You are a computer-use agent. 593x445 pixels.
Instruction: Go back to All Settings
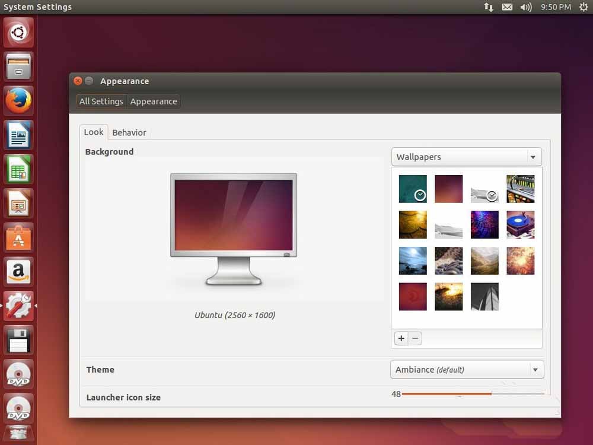point(101,101)
